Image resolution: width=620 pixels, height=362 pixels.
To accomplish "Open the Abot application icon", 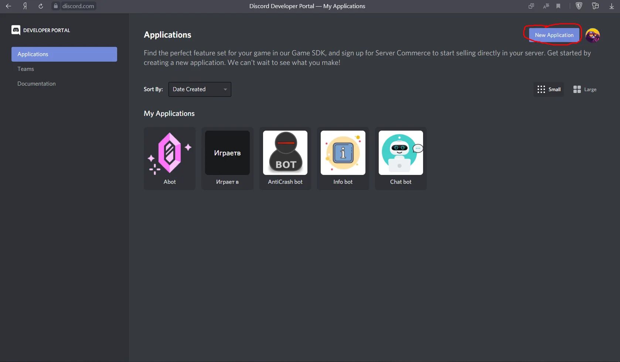I will coord(170,153).
